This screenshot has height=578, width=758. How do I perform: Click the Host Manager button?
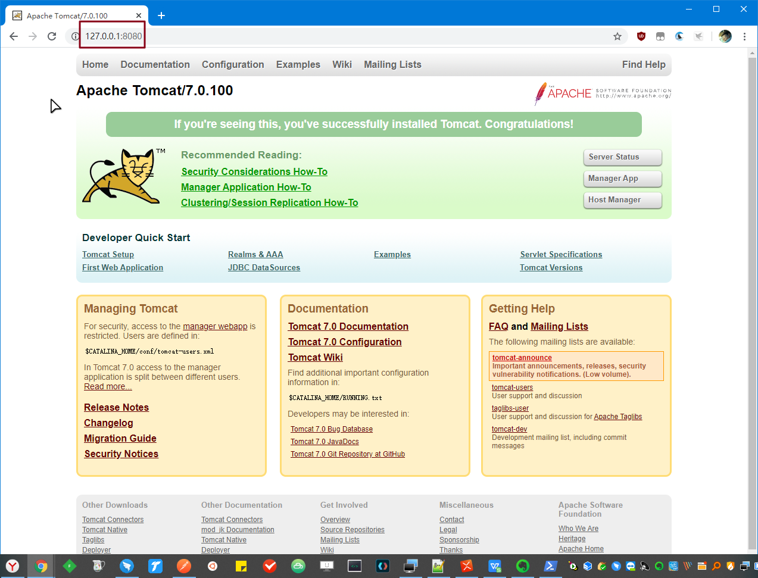(x=623, y=200)
